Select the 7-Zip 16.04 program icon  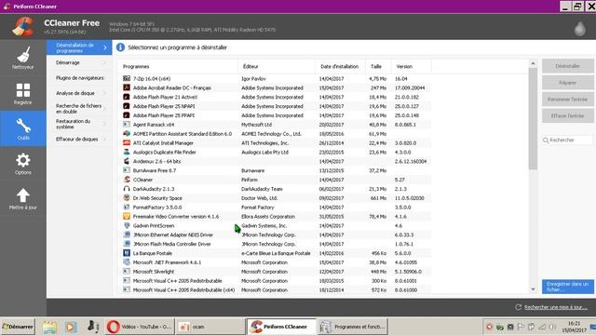127,78
